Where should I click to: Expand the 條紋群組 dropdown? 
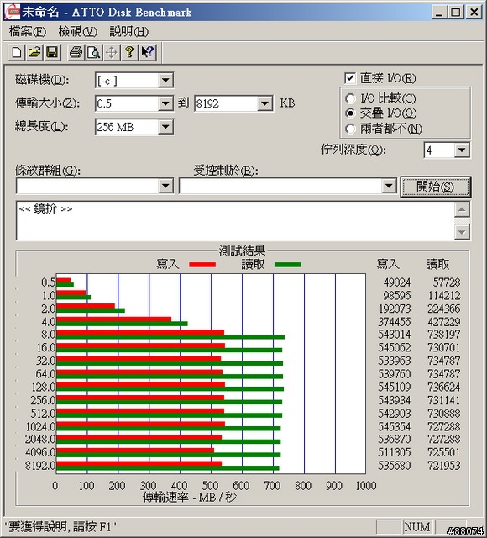tap(165, 186)
